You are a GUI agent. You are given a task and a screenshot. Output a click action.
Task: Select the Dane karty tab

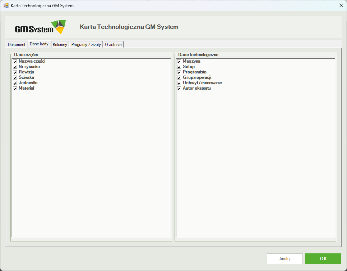pyautogui.click(x=39, y=44)
